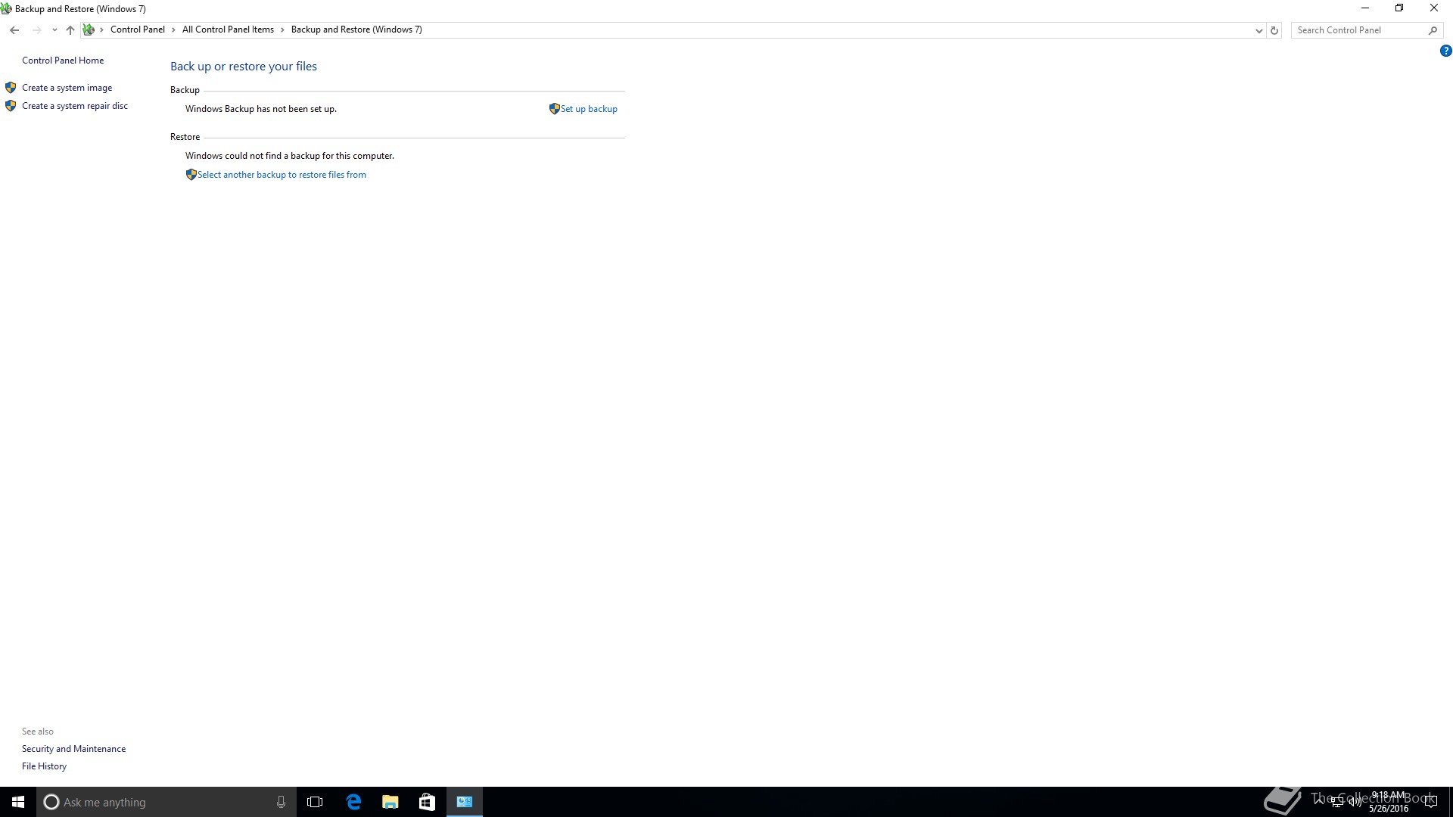1453x817 pixels.
Task: Open the Help question mark icon
Action: (x=1445, y=51)
